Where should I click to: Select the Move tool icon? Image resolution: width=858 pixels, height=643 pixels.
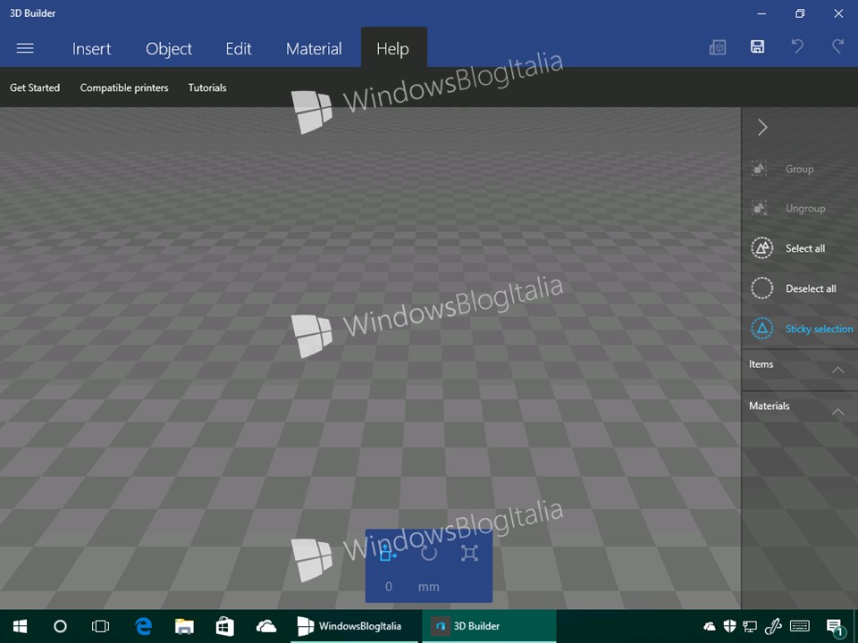point(387,553)
